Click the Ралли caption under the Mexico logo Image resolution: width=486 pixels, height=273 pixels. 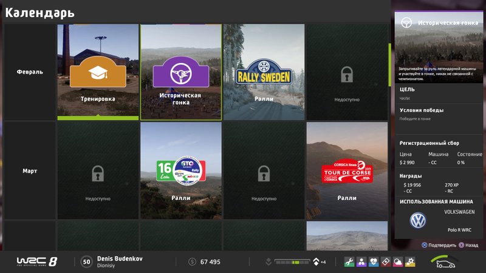(x=181, y=198)
